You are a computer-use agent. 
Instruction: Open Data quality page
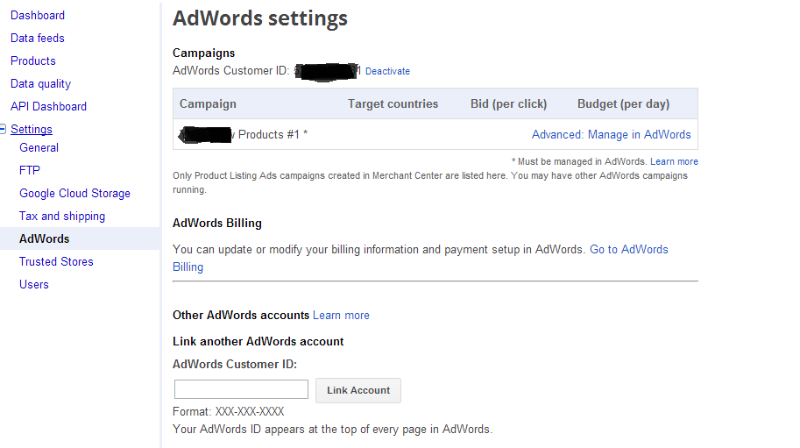coord(41,83)
